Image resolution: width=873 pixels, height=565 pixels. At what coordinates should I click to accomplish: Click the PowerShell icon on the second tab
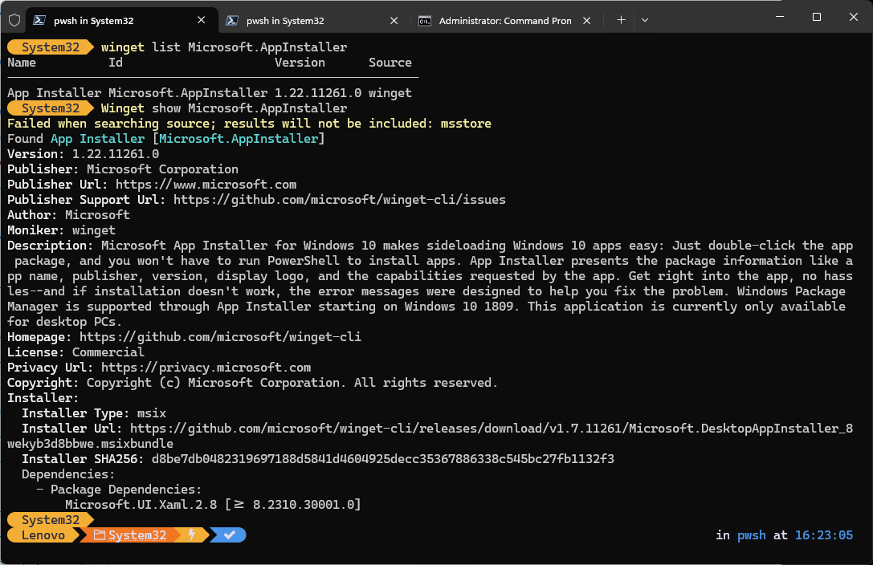point(231,18)
